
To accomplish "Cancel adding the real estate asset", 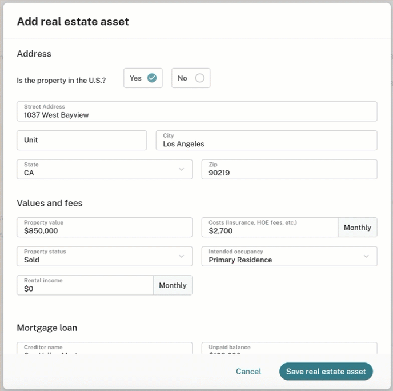I will click(x=248, y=372).
